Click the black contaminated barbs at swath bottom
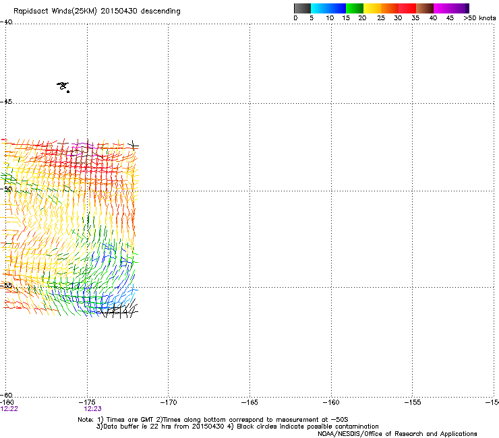The width and height of the screenshot is (499, 438). point(119,309)
